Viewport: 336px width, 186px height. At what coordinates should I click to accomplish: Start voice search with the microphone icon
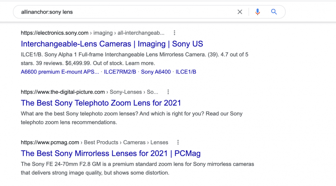[257, 12]
